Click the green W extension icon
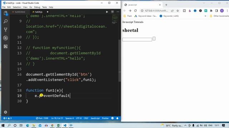The width and height of the screenshot is (229, 128). [206, 11]
